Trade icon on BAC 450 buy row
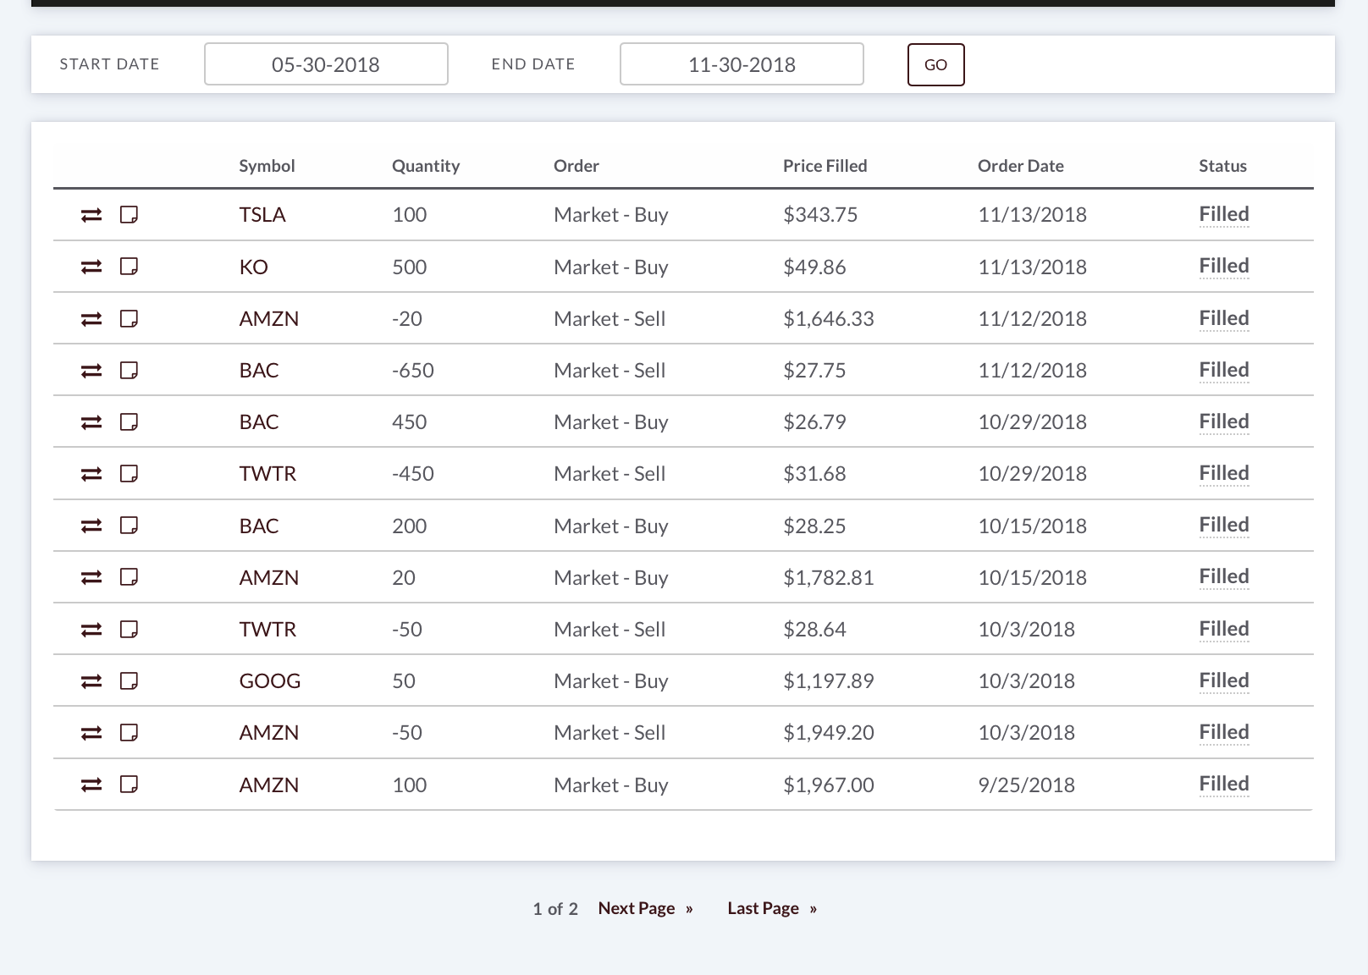The width and height of the screenshot is (1368, 975). pos(91,421)
